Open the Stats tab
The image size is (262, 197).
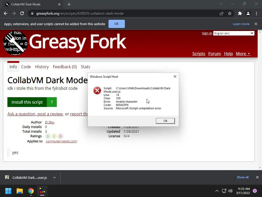(85, 67)
